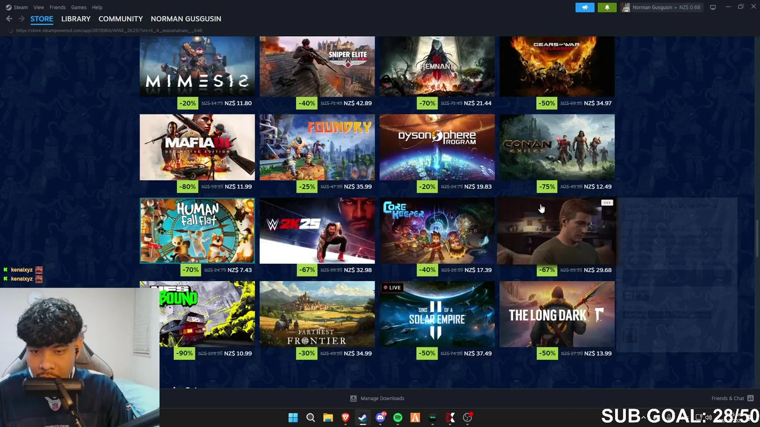This screenshot has height=427, width=760.
Task: Click the -90% badge under NFS Unbound
Action: (x=183, y=353)
